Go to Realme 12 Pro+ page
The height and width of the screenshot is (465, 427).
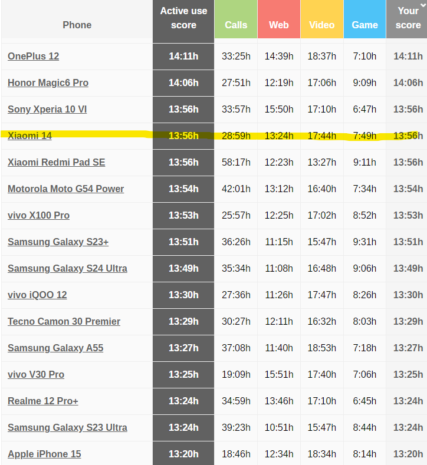(43, 401)
